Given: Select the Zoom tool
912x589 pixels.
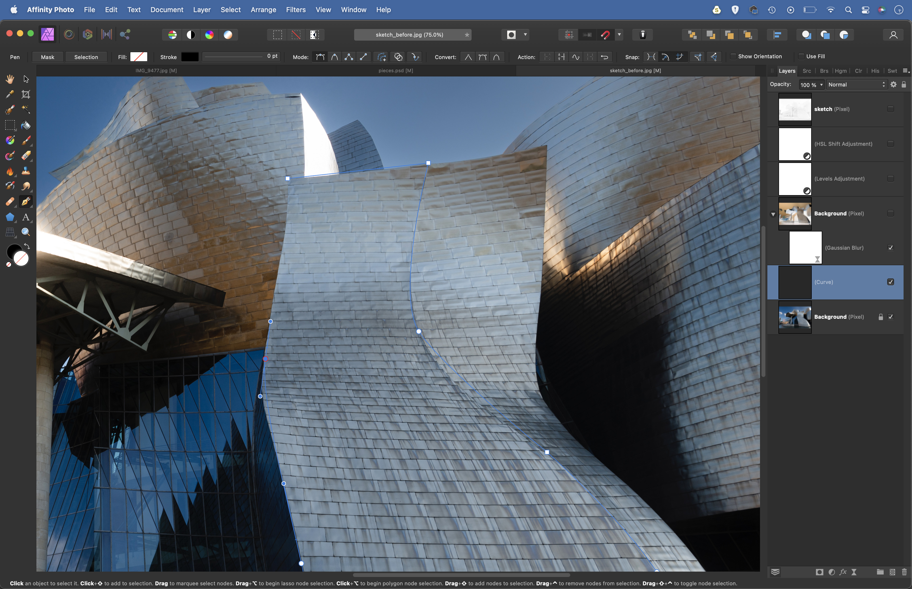Looking at the screenshot, I should coord(26,232).
